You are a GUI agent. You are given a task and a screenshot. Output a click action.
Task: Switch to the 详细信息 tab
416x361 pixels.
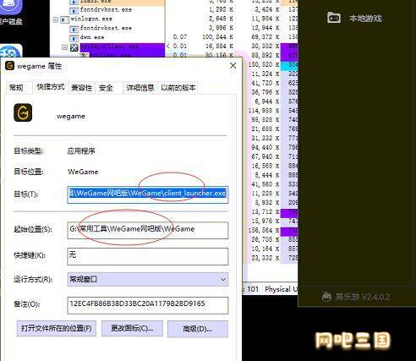[140, 88]
